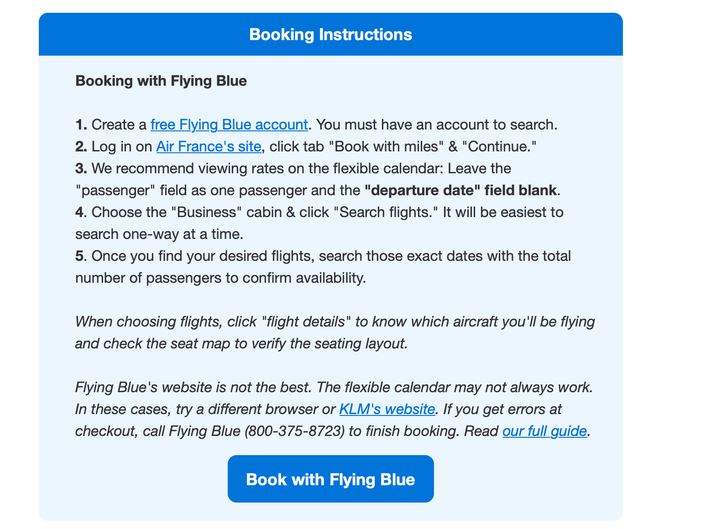Screen dimensions: 711x529
Task: Click the bold "departure date" field blank text
Action: point(460,190)
